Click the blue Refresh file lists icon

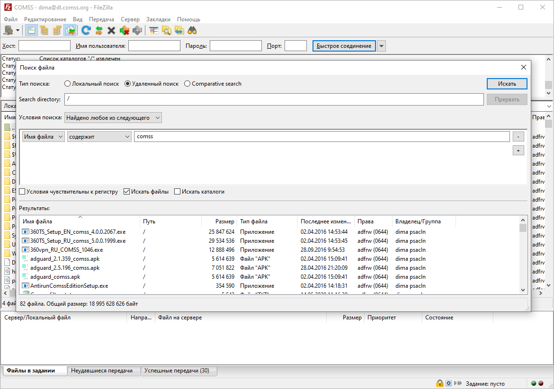(x=86, y=31)
